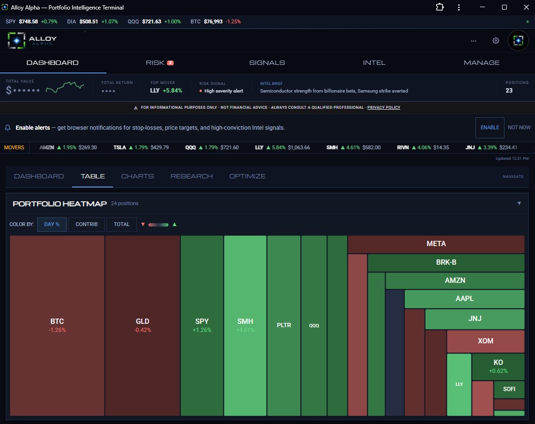The image size is (535, 424).
Task: Switch to the TABLE sub-tab
Action: (x=93, y=176)
